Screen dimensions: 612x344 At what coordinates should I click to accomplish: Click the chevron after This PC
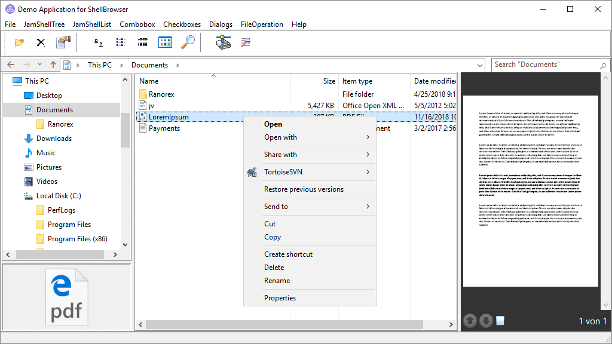(x=121, y=65)
